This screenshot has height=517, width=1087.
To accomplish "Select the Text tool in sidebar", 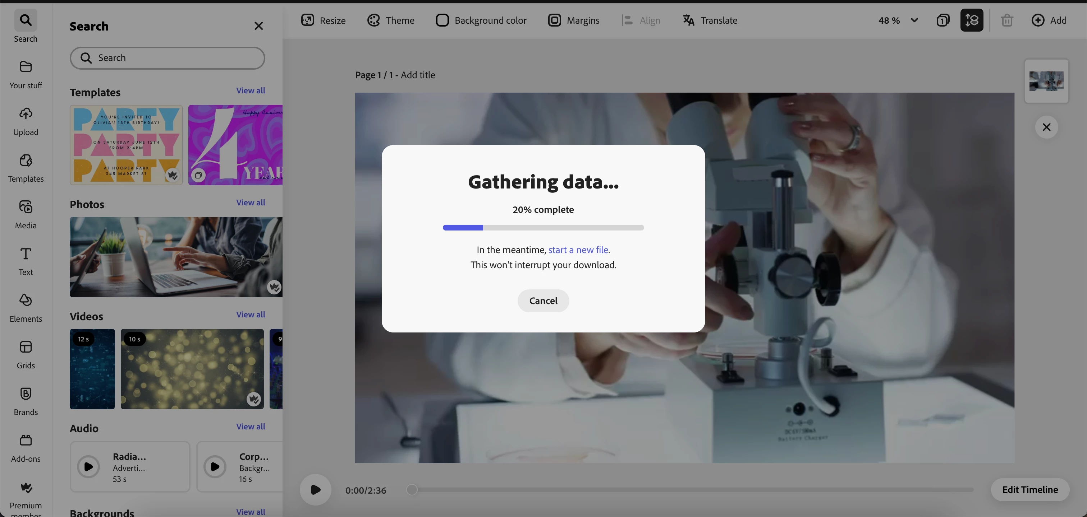I will point(26,260).
